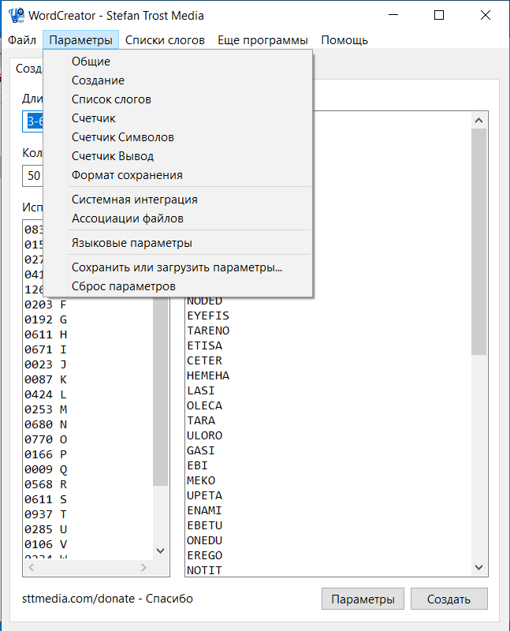Open the Файл menu

pyautogui.click(x=22, y=40)
